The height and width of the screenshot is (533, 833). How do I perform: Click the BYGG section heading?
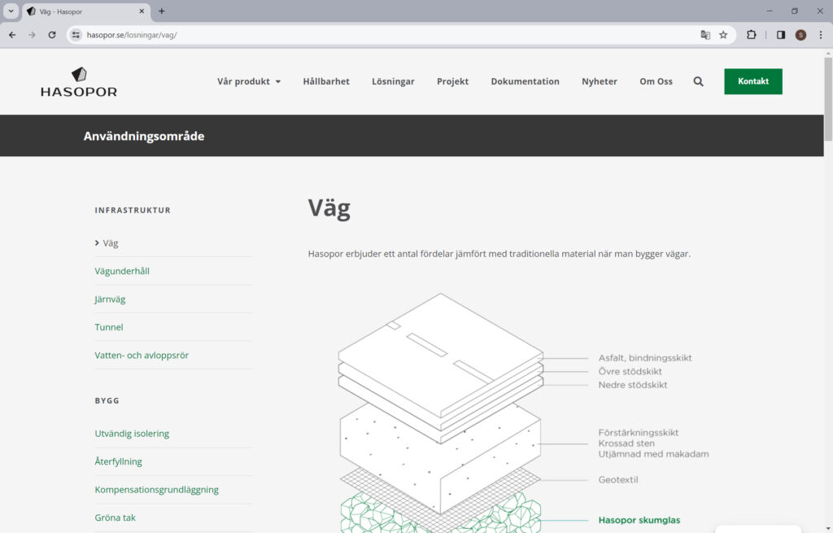click(x=107, y=400)
